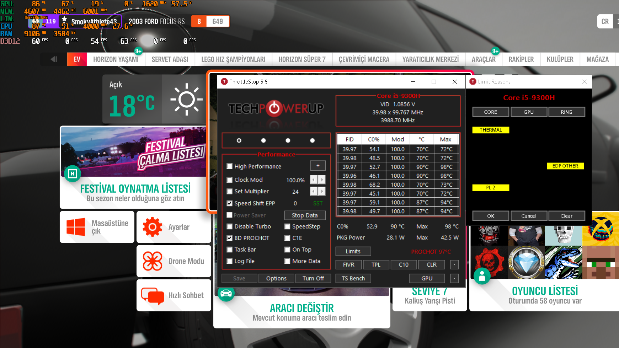This screenshot has height=348, width=619.
Task: Enable the SpeedStep checkbox
Action: (287, 226)
